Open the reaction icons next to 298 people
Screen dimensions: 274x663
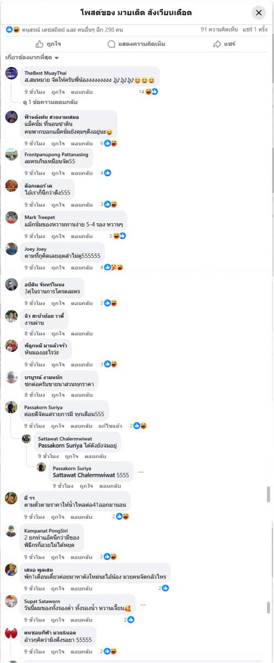(13, 29)
